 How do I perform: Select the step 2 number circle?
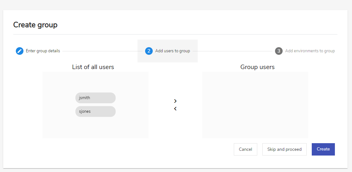(149, 51)
